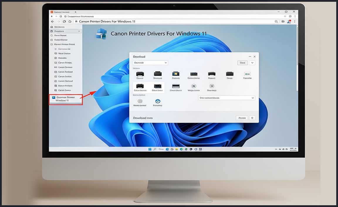This screenshot has width=338, height=207.
Task: Select the green display icon in the printer grid
Action: coord(247,74)
